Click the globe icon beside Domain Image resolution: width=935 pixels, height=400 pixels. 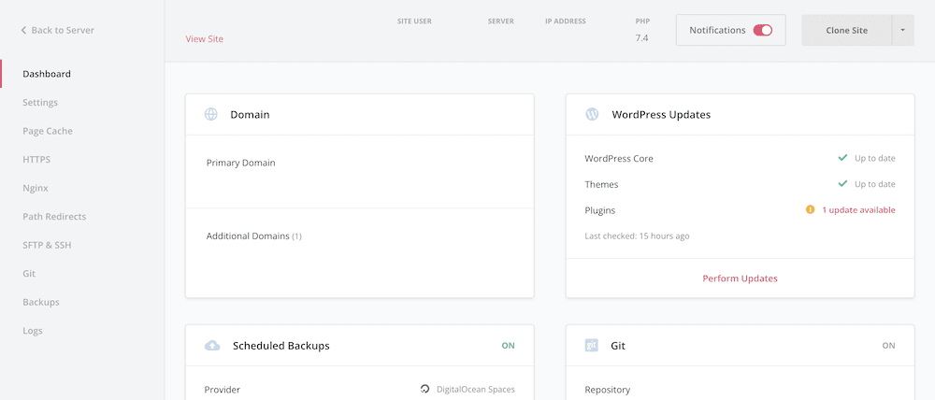coord(211,114)
